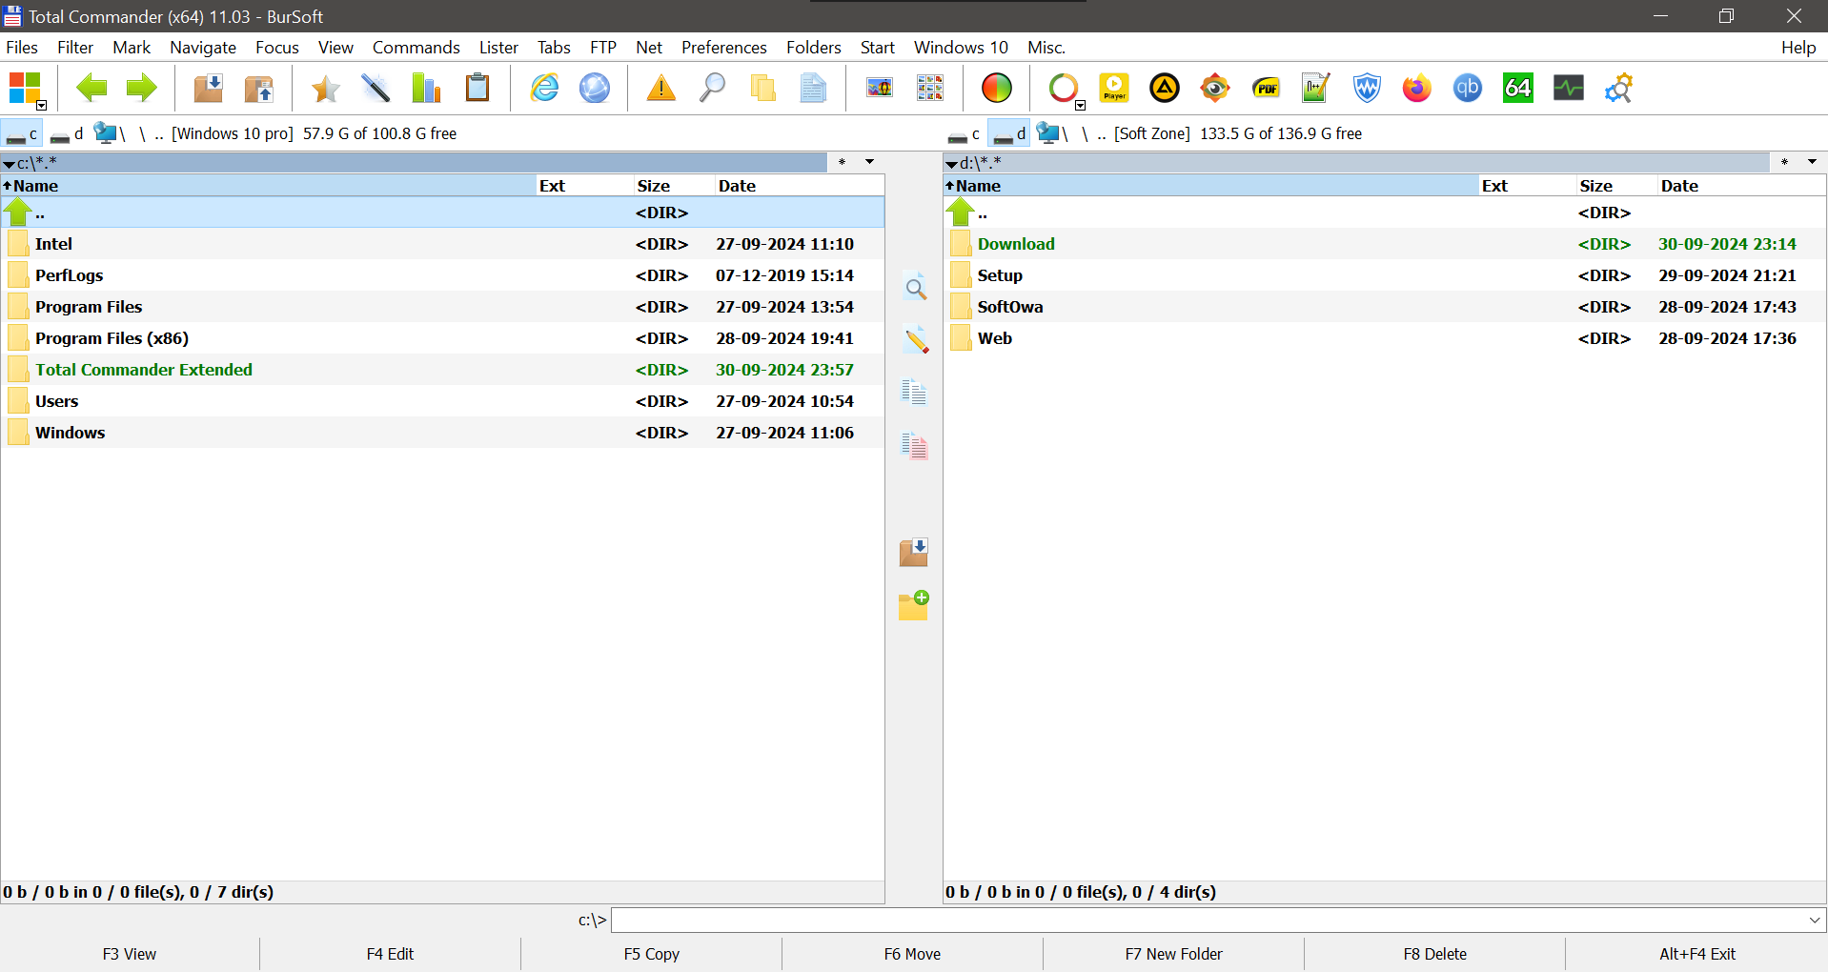Toggle thumbnail view grid icon
Image resolution: width=1828 pixels, height=972 pixels.
click(x=929, y=89)
